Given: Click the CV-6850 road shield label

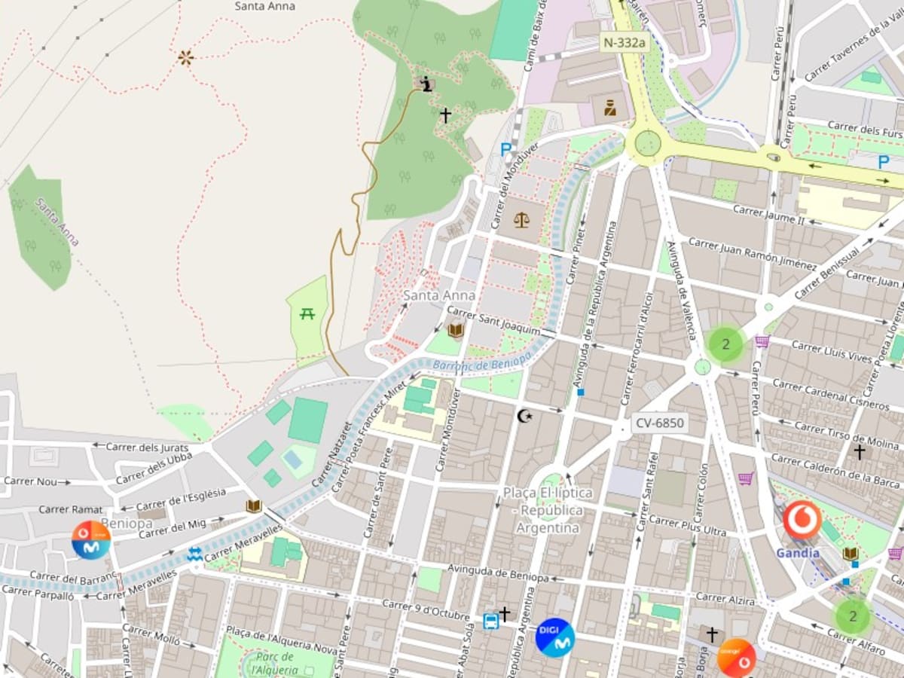Looking at the screenshot, I should coord(659,423).
